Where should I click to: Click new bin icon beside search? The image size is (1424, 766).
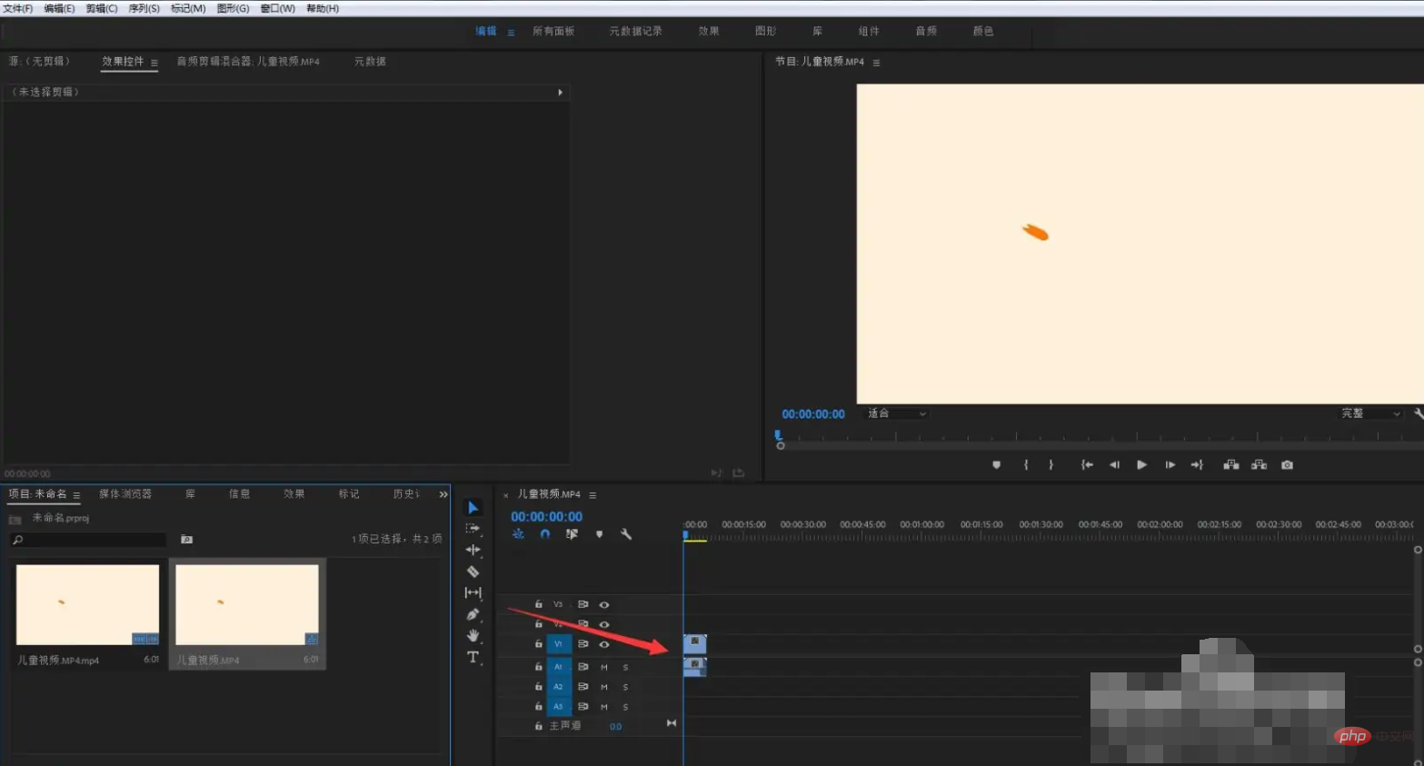(x=186, y=539)
